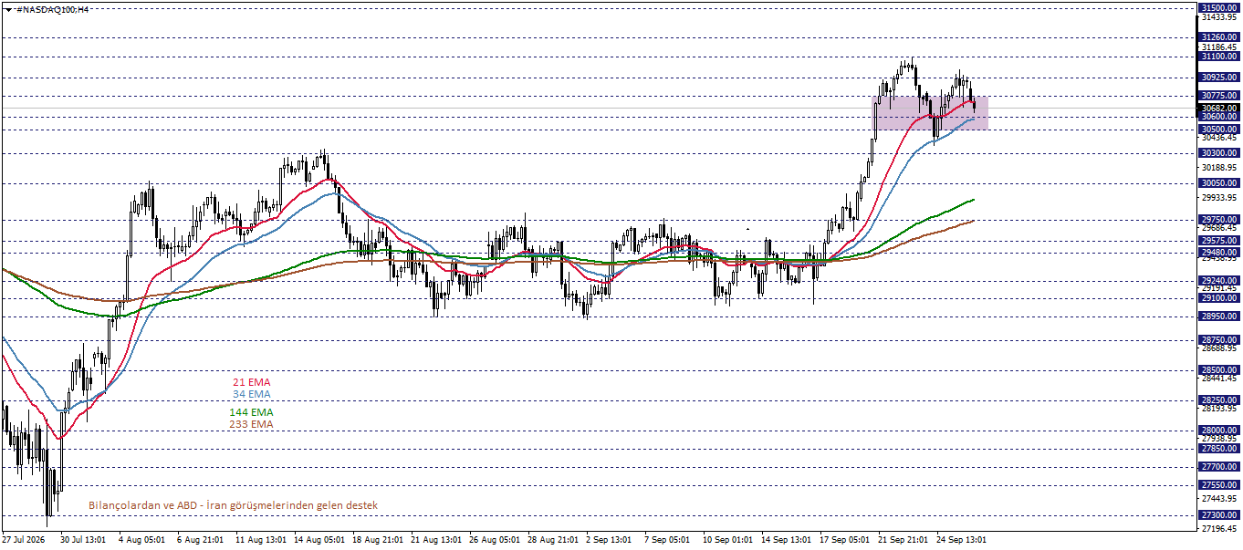
Task: Click the 30188.95 price scale value
Action: [1218, 168]
